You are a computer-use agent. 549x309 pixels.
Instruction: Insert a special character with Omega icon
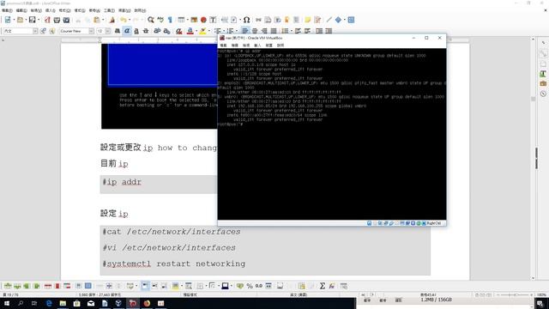click(x=246, y=20)
